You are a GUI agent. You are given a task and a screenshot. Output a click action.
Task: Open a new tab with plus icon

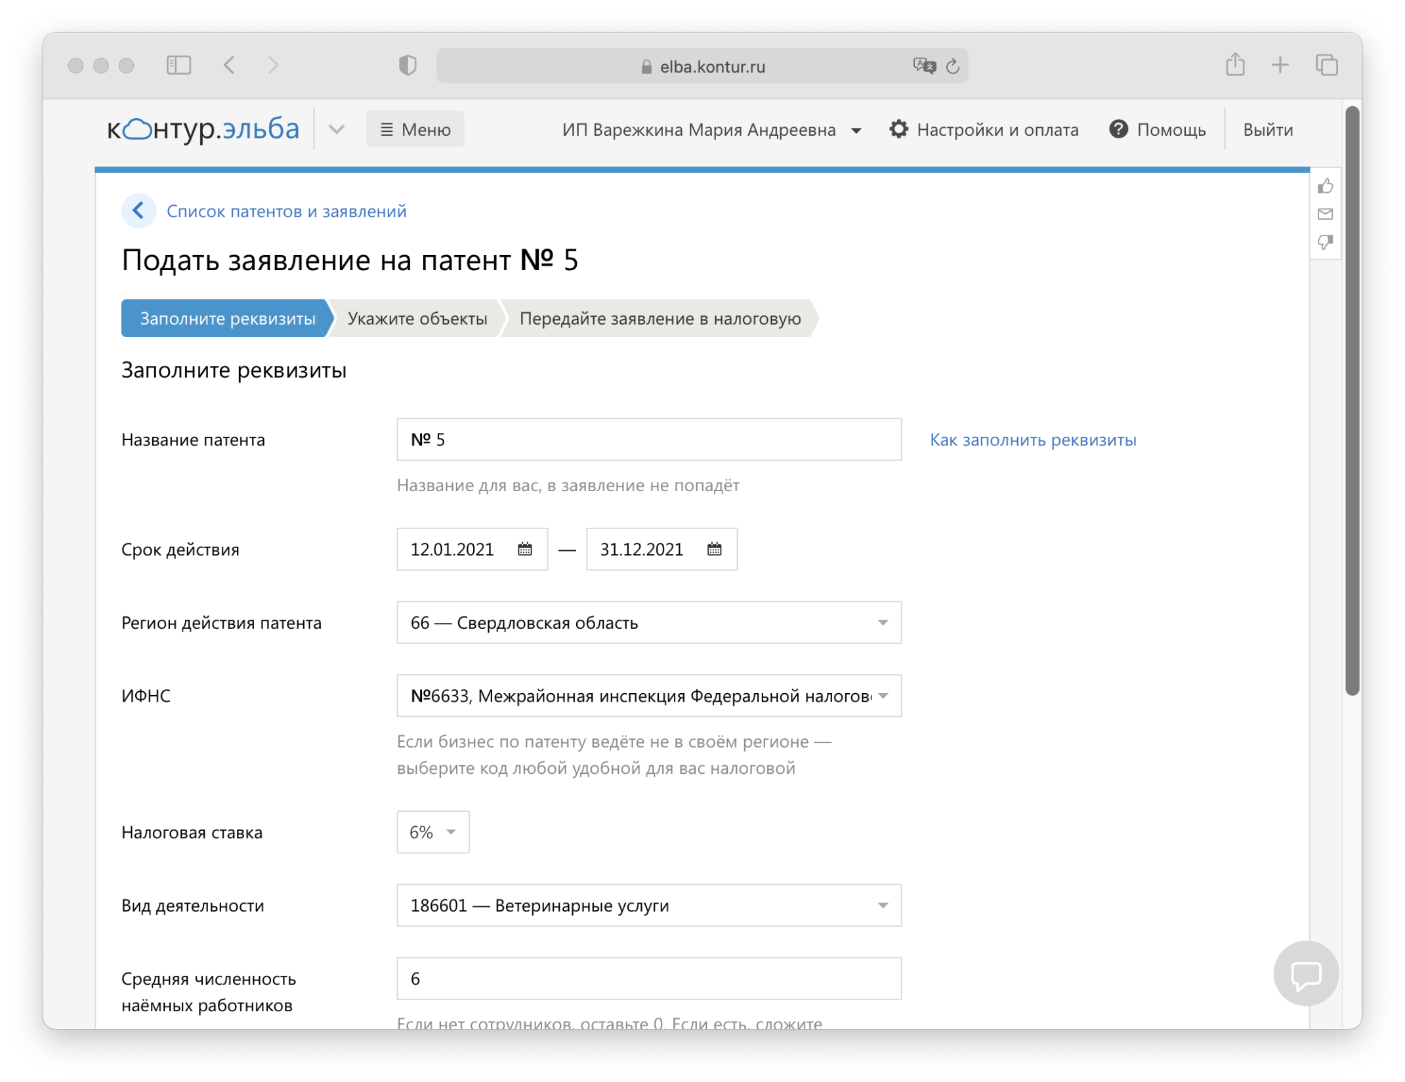(x=1280, y=65)
